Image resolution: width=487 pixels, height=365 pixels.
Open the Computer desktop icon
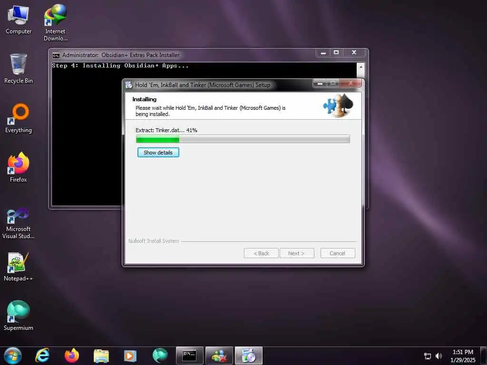19,19
